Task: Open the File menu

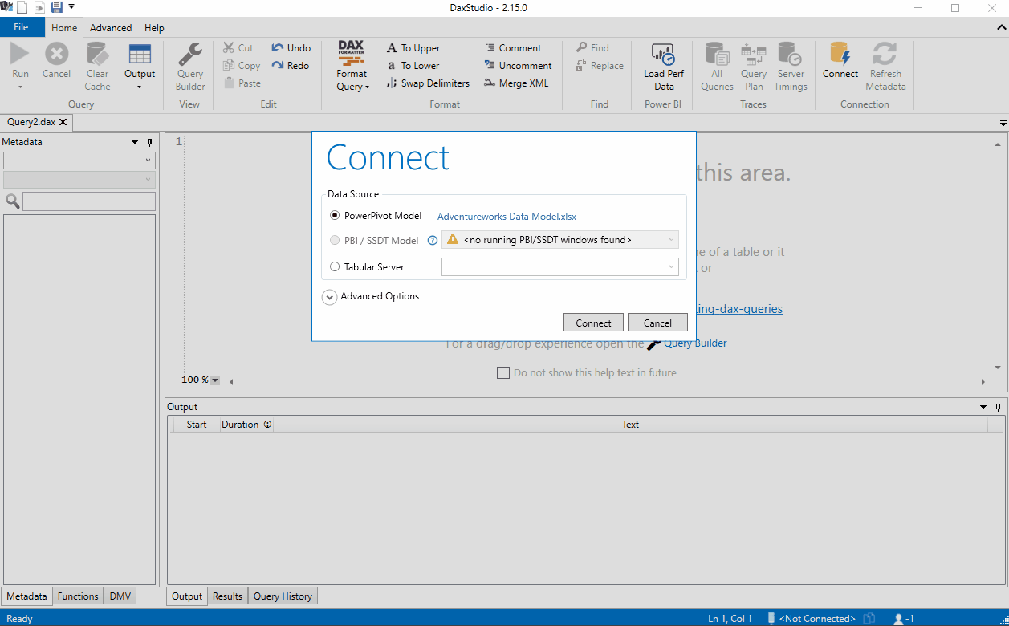Action: 22,27
